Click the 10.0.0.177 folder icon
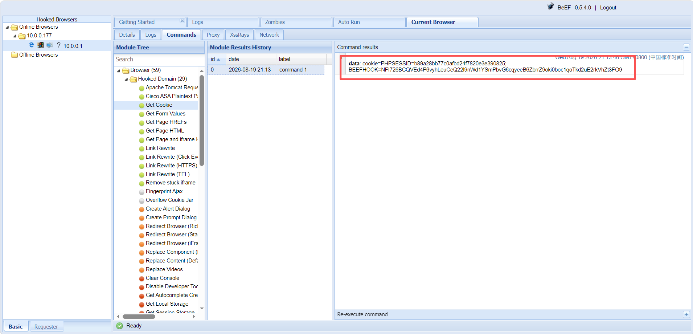 pyautogui.click(x=22, y=36)
